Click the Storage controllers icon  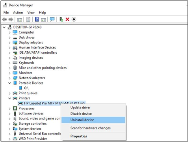[x=15, y=123]
